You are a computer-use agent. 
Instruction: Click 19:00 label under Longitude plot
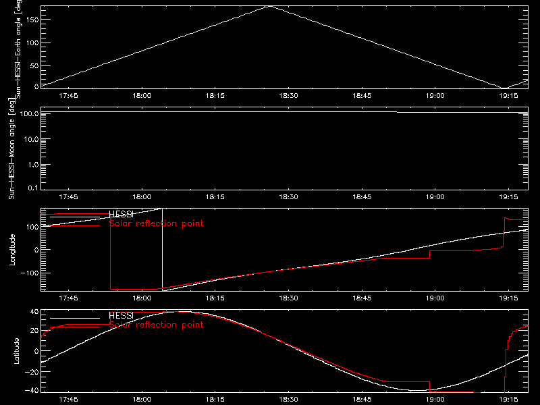pyautogui.click(x=435, y=298)
